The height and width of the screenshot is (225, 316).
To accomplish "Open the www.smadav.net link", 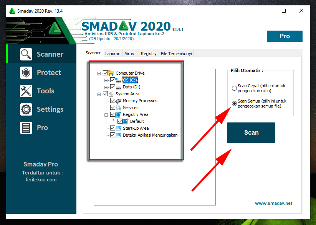I will coord(273,203).
